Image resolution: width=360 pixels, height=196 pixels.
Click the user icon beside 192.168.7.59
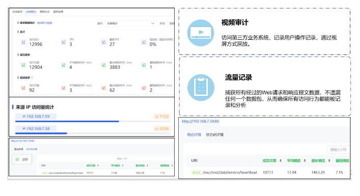click(x=24, y=117)
